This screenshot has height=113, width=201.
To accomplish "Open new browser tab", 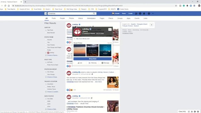I will 25,2.
